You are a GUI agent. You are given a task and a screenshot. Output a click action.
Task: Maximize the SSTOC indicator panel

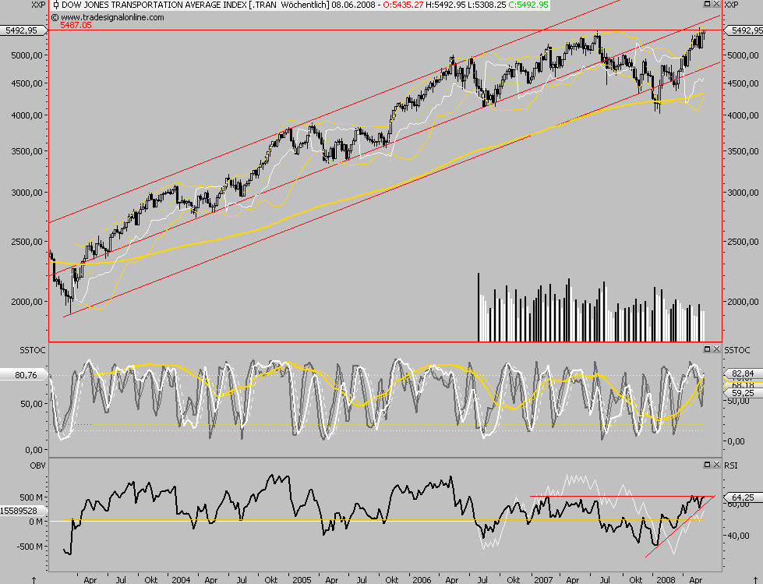708,349
